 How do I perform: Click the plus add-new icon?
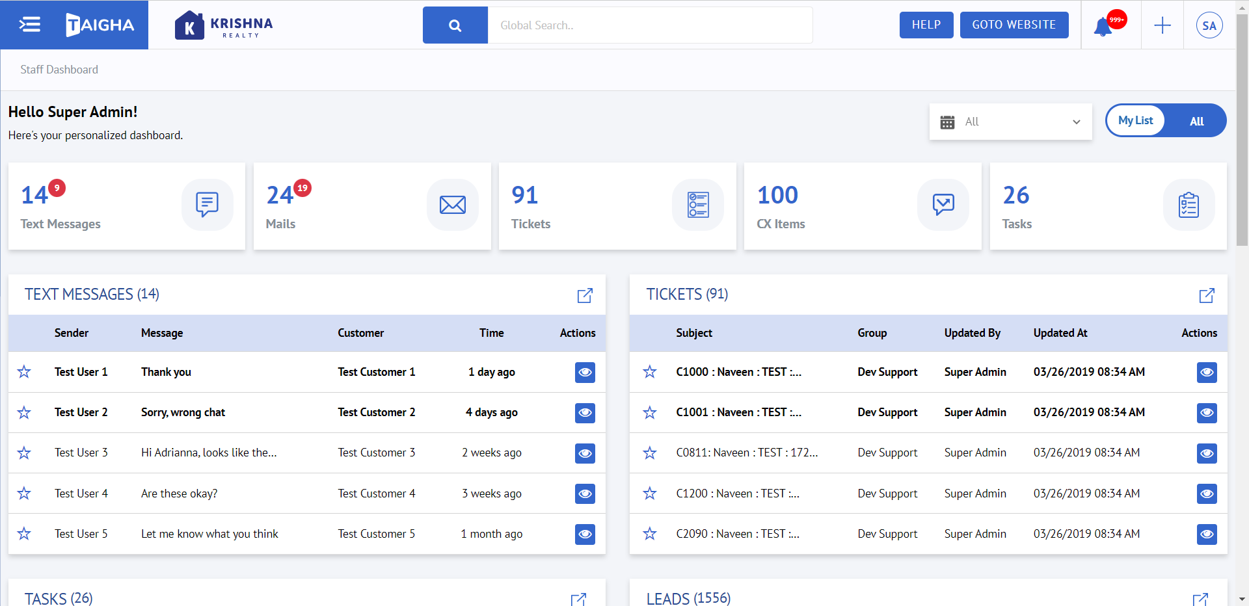(1162, 25)
